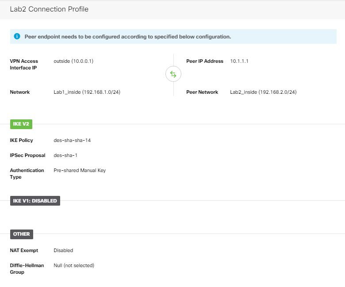The height and width of the screenshot is (287, 345).
Task: Click the Diffie-Hellman Group label
Action: pyautogui.click(x=27, y=269)
